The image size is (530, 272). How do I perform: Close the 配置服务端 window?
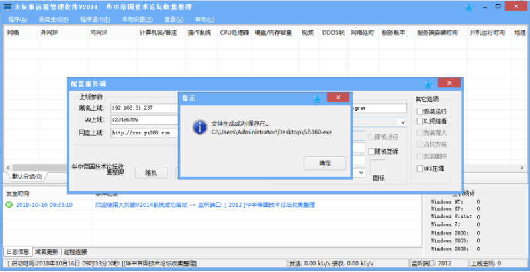(x=449, y=83)
